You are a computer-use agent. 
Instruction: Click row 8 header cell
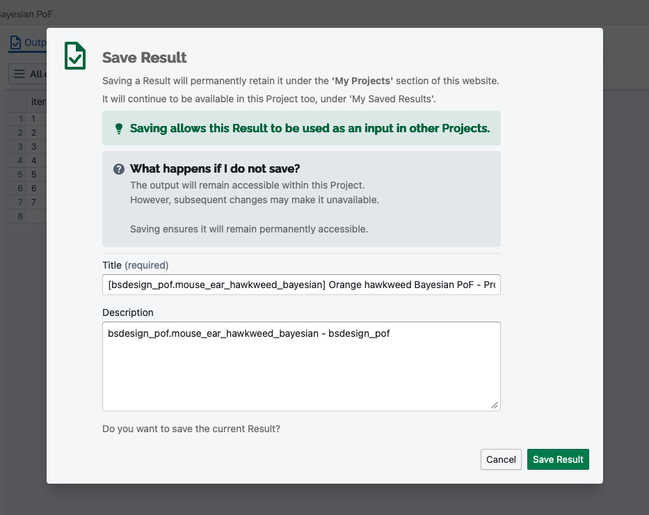20,216
